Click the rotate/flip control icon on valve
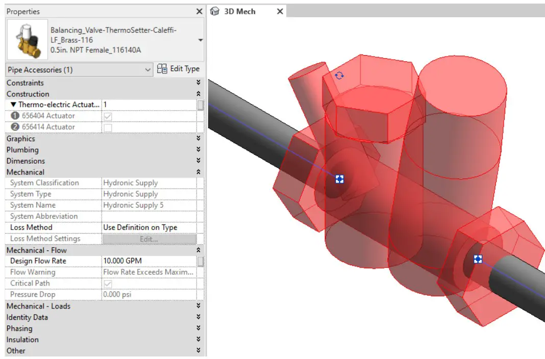The width and height of the screenshot is (545, 359). coord(339,75)
